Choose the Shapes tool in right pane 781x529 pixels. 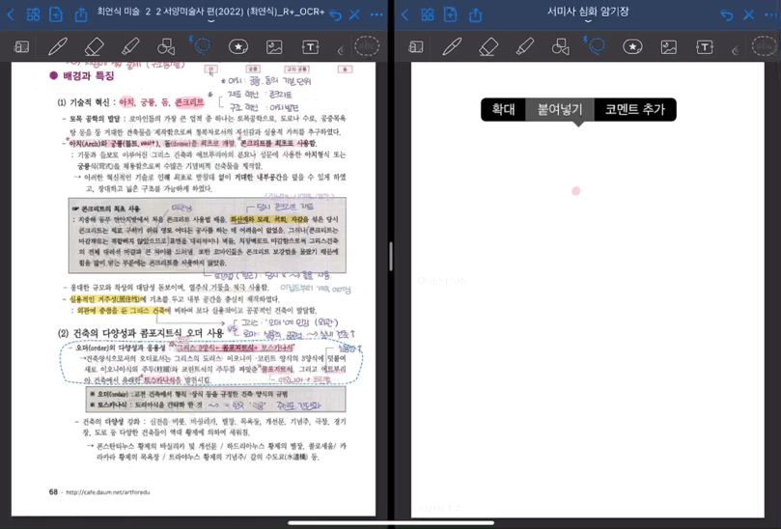tap(560, 46)
